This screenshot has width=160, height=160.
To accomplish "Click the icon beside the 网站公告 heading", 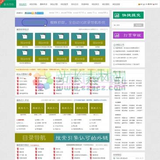I will pos(114,45).
